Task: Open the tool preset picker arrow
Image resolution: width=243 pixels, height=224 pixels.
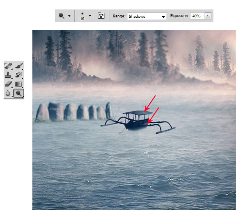Action: coord(69,16)
